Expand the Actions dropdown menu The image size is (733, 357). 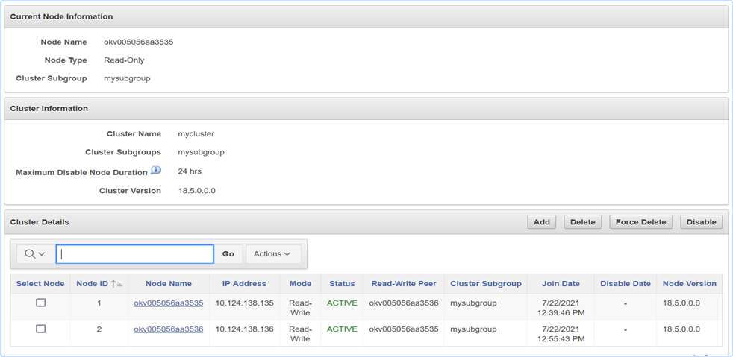(x=272, y=254)
